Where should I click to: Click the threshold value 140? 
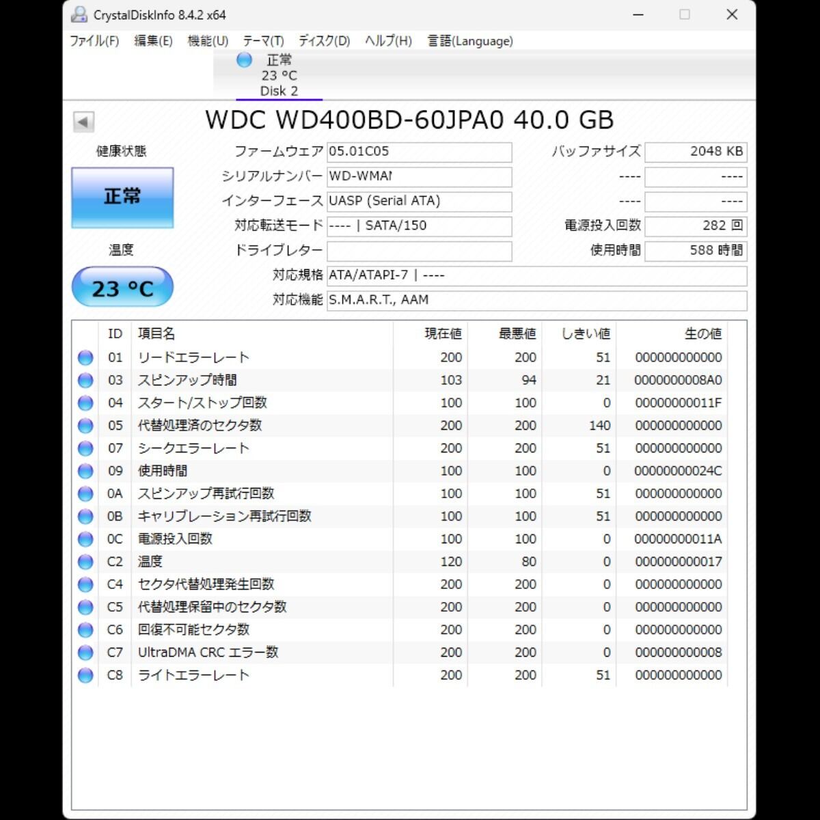click(x=599, y=426)
